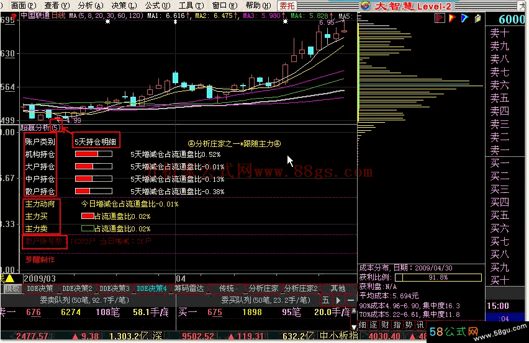Click the 平均成本:5.694元 line
Screen dimensions: 529x343
[x=389, y=296]
